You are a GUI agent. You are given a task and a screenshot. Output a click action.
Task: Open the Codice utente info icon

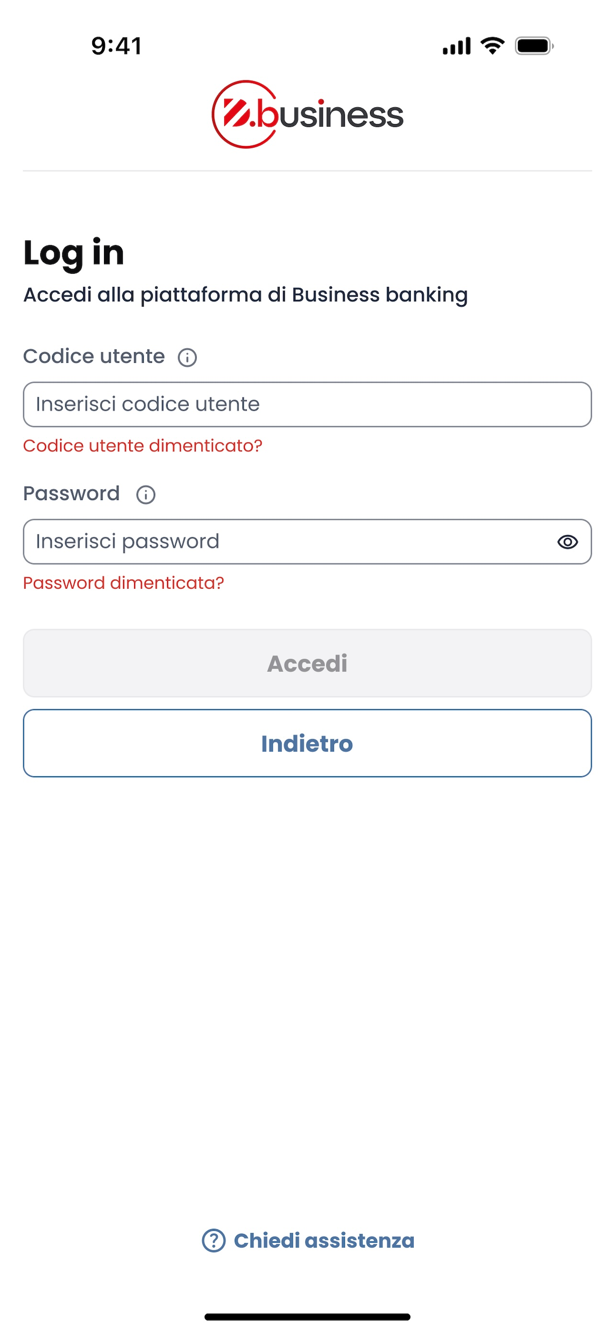[187, 357]
